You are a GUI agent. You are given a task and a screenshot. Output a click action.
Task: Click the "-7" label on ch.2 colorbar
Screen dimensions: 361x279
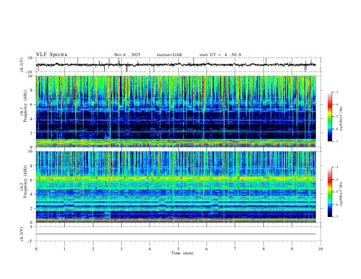click(x=336, y=217)
